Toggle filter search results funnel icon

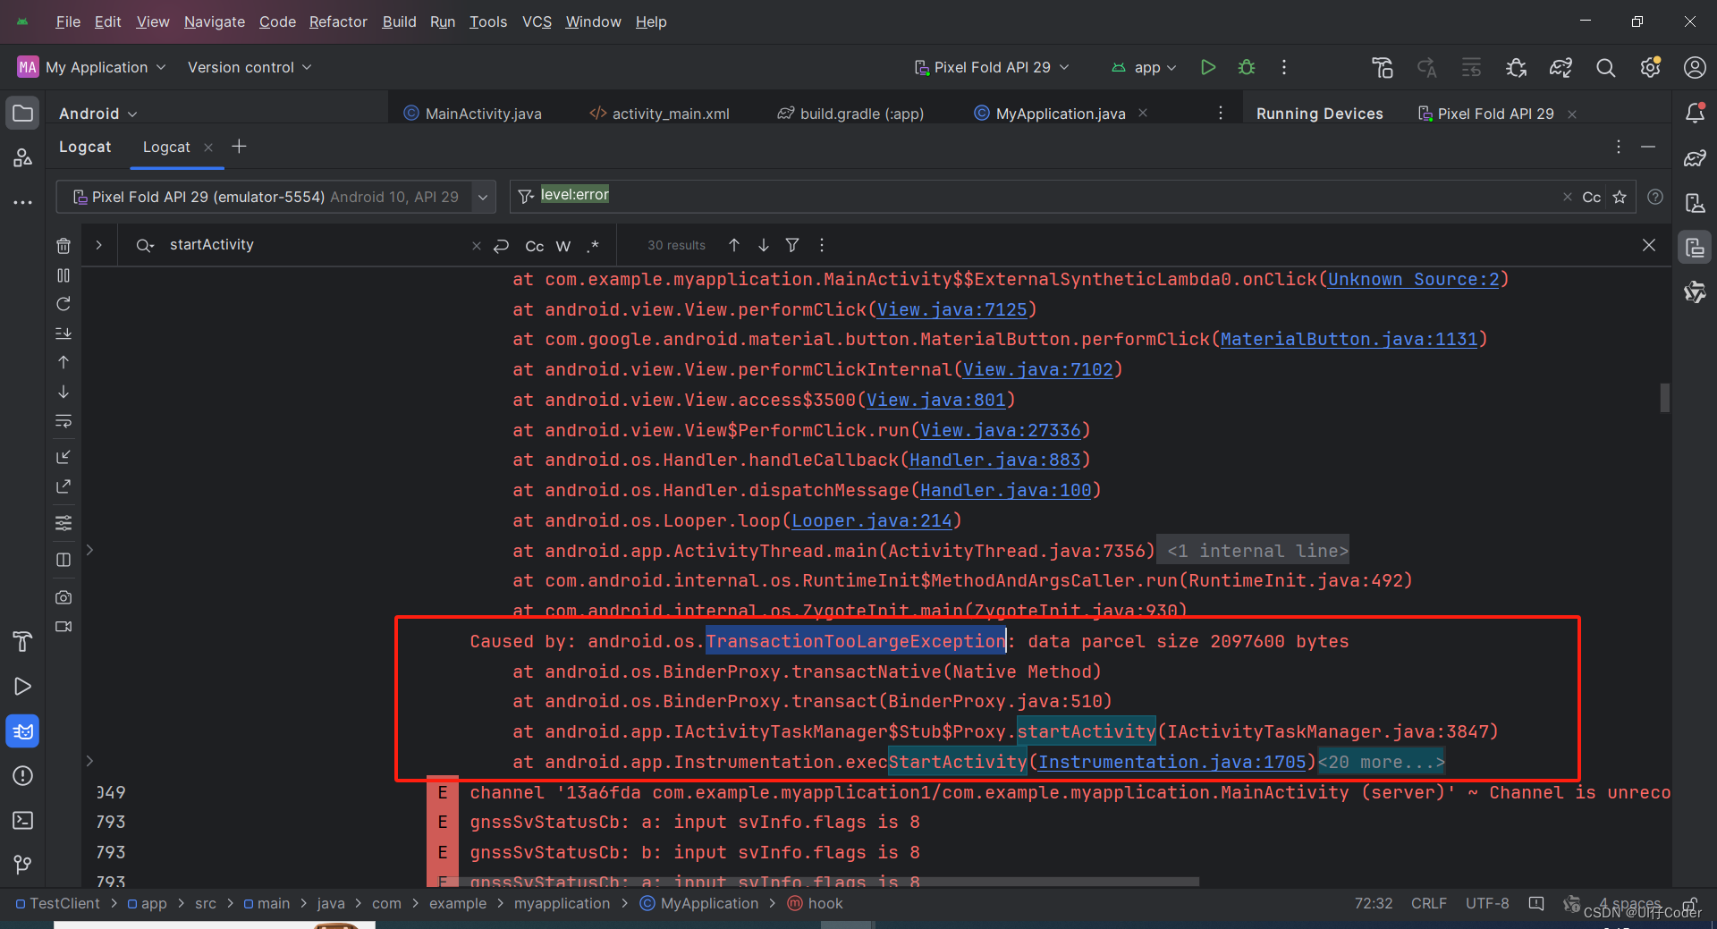[x=792, y=245]
